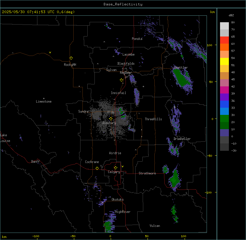Click the Sylvan town label

click(111, 70)
